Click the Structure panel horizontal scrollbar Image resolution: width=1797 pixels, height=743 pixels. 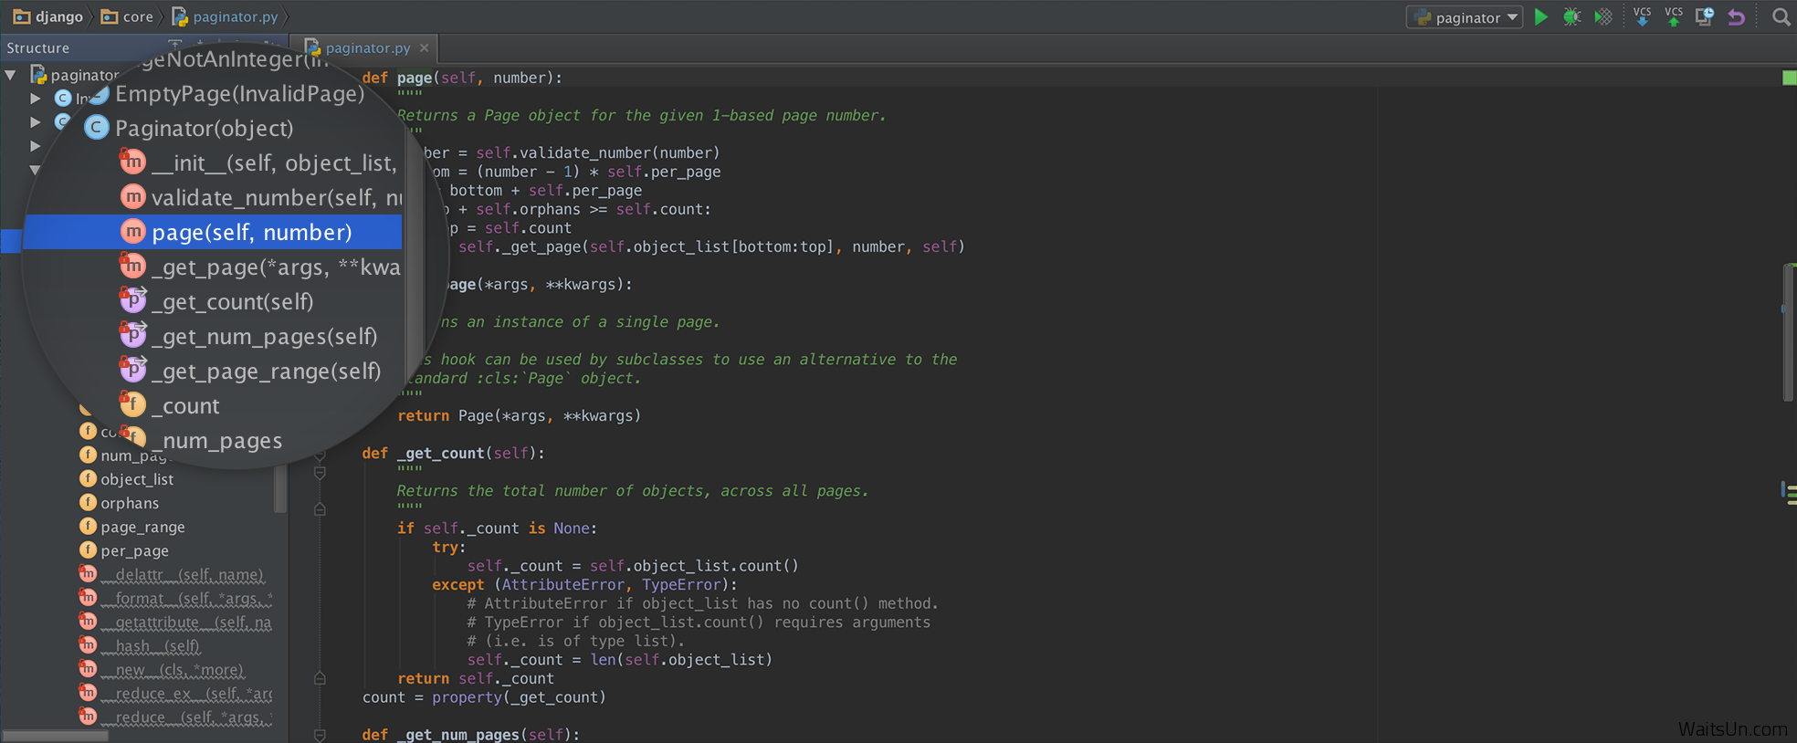(x=55, y=736)
